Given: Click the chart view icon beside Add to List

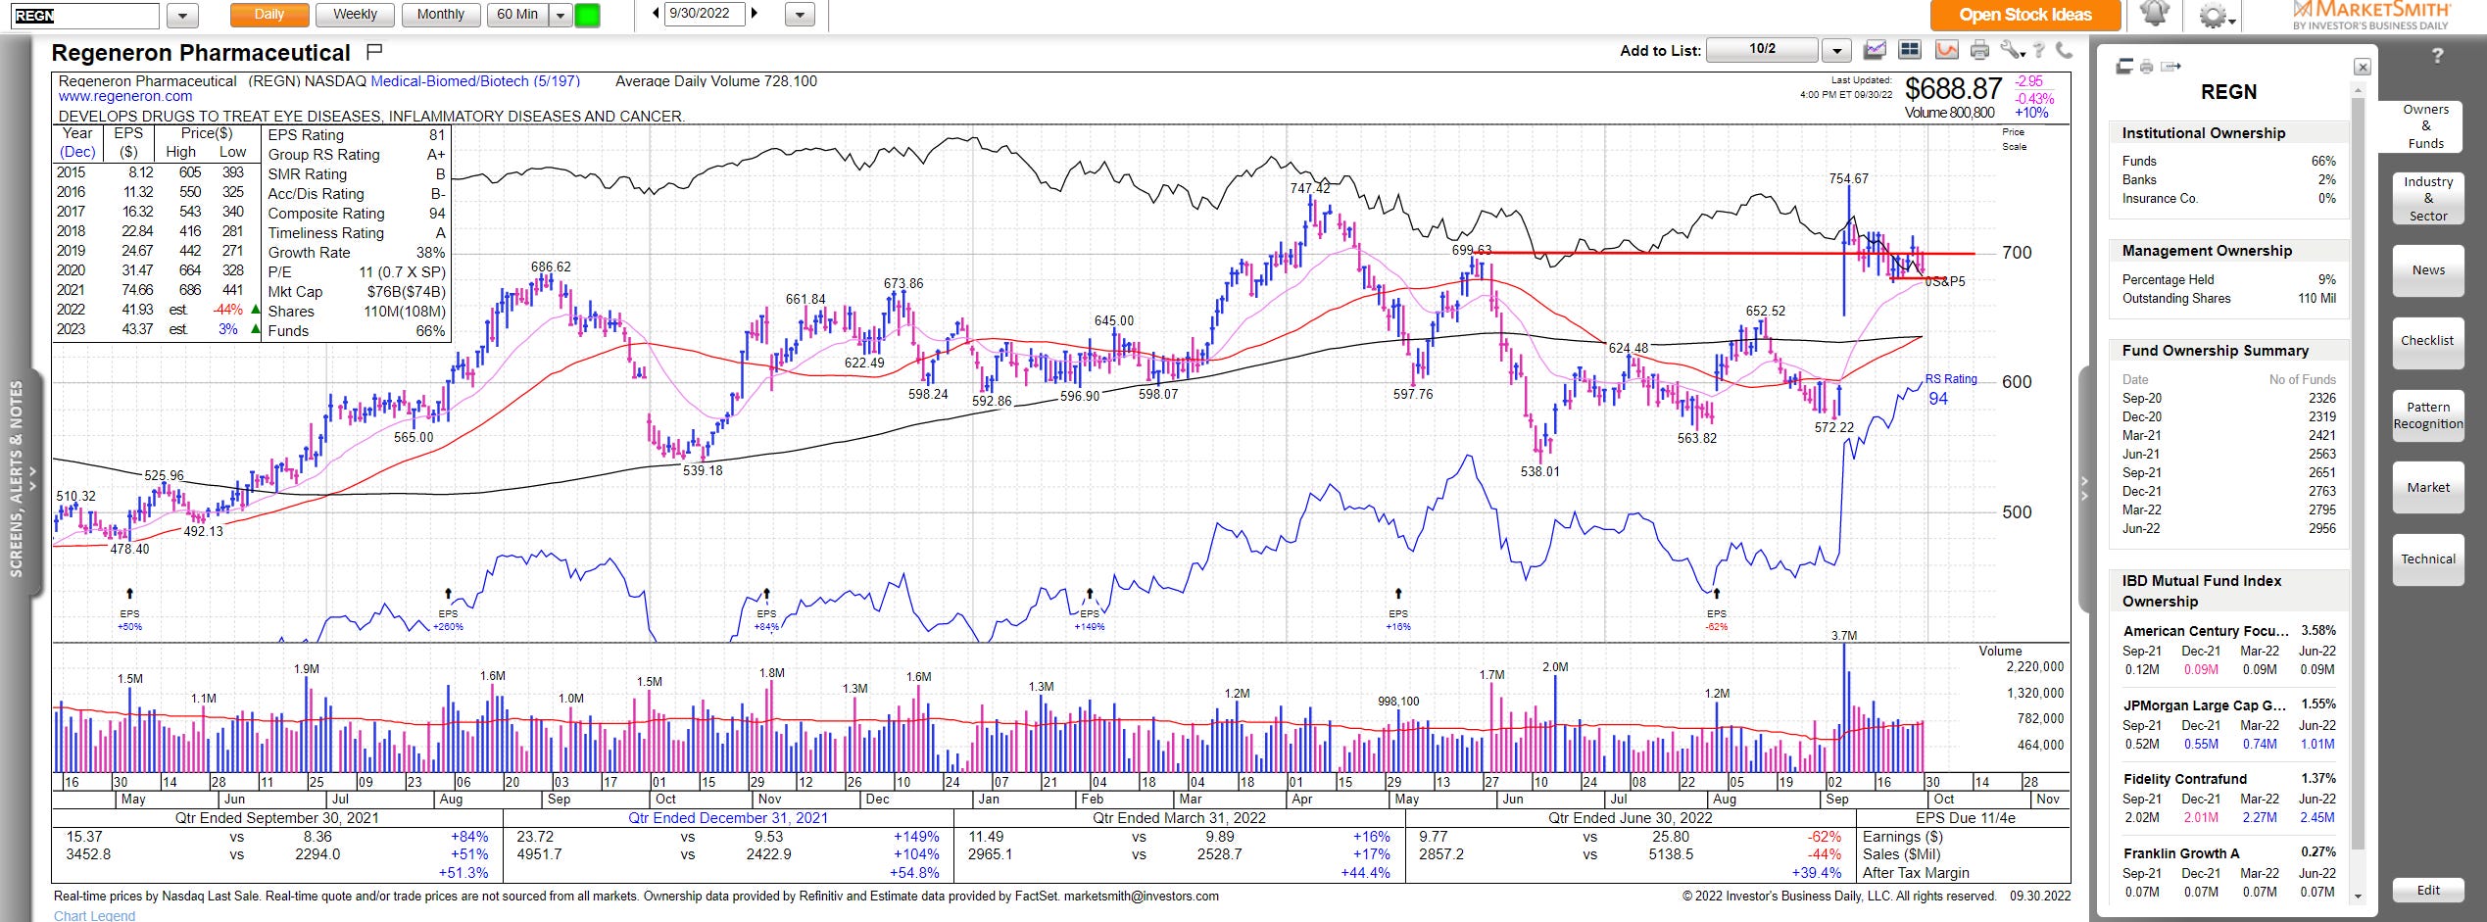Looking at the screenshot, I should [x=1875, y=50].
